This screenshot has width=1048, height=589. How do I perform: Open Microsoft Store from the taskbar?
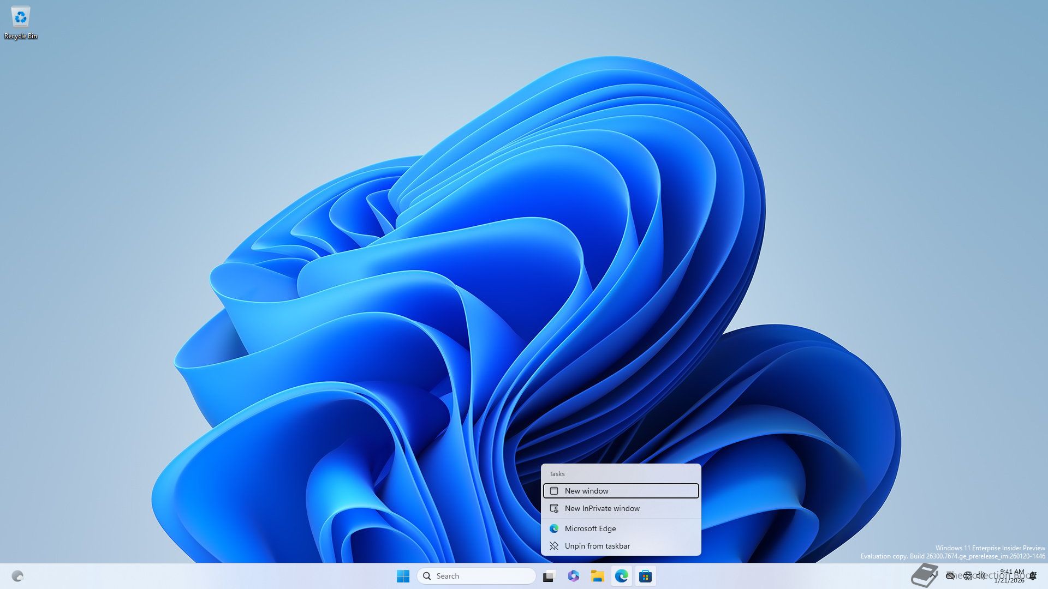click(x=645, y=576)
